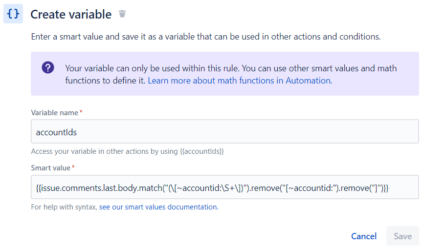The image size is (423, 250).
Task: Save the new variable
Action: coord(402,236)
